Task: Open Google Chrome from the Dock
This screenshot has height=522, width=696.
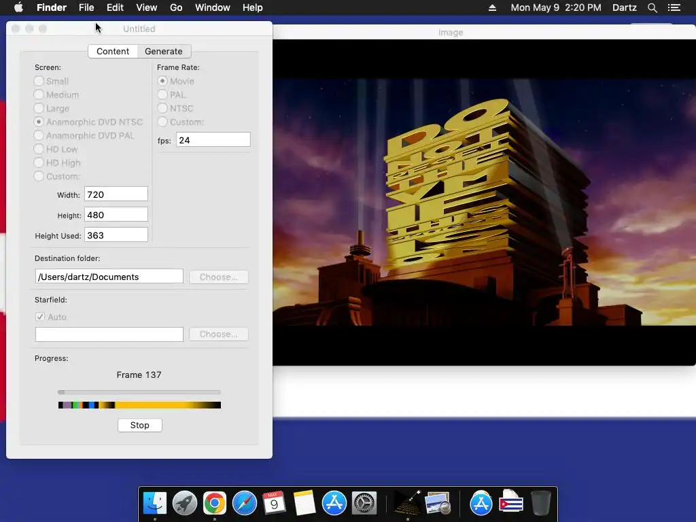Action: click(214, 503)
